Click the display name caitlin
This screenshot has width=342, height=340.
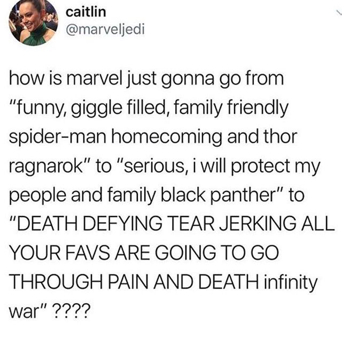pos(86,12)
